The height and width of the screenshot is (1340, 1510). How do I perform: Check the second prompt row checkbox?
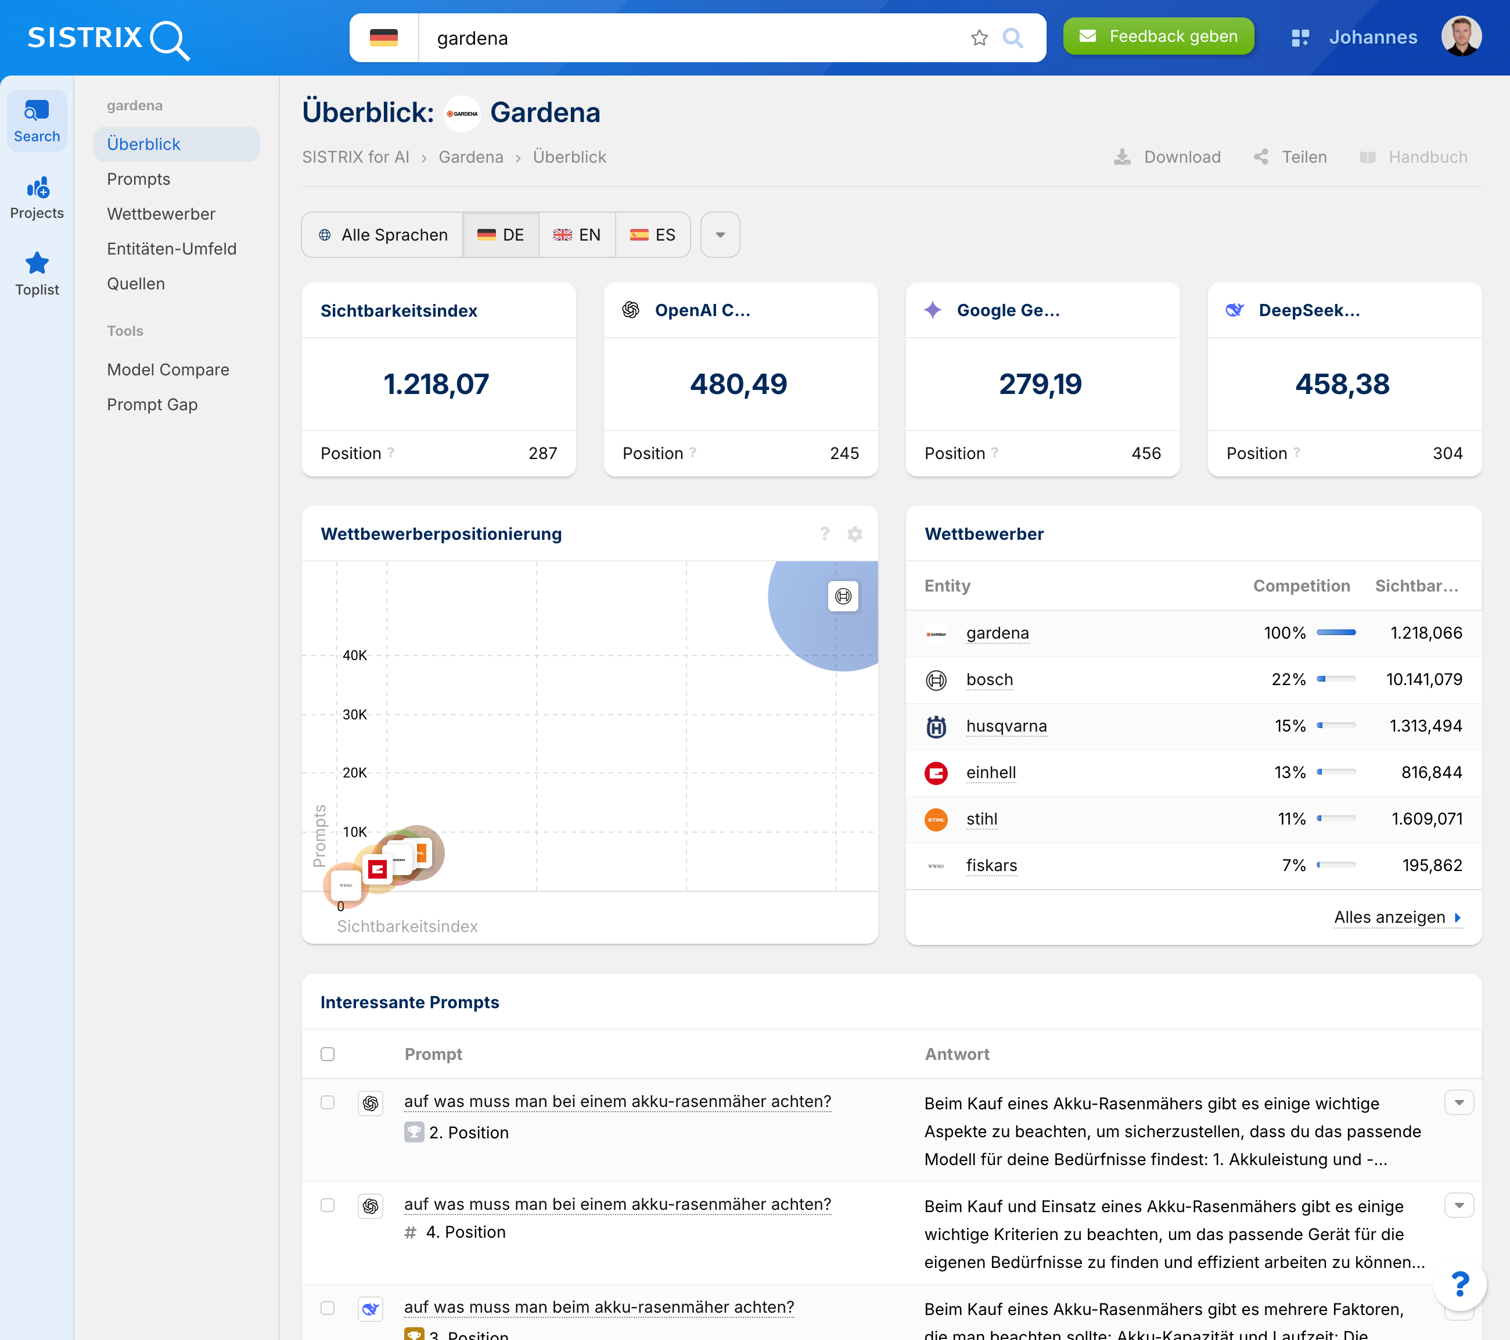pos(328,1205)
